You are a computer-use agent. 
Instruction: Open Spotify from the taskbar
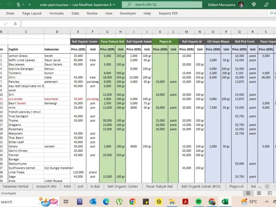click(198, 202)
